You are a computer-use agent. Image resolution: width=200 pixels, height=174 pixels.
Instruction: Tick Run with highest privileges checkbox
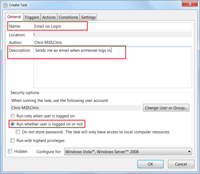coord(13,141)
